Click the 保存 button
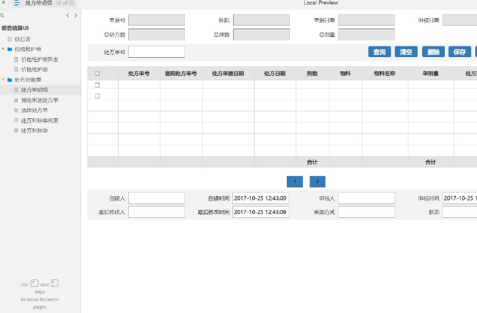This screenshot has height=313, width=477. tap(460, 52)
